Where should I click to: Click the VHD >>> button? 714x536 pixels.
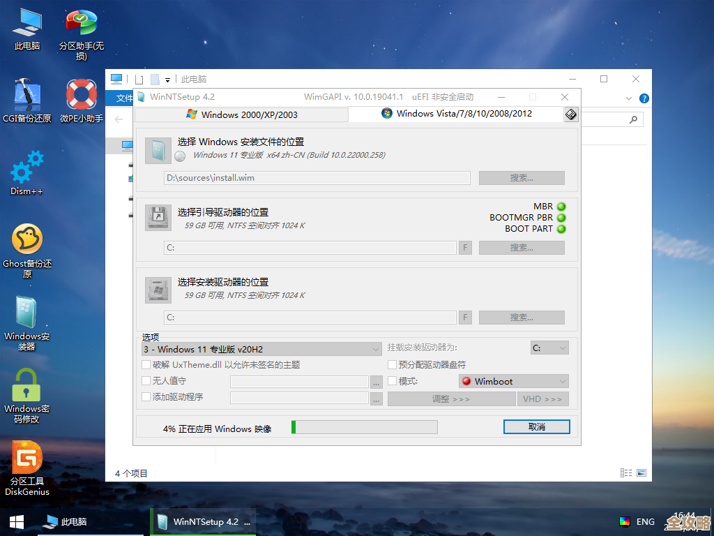tap(543, 399)
